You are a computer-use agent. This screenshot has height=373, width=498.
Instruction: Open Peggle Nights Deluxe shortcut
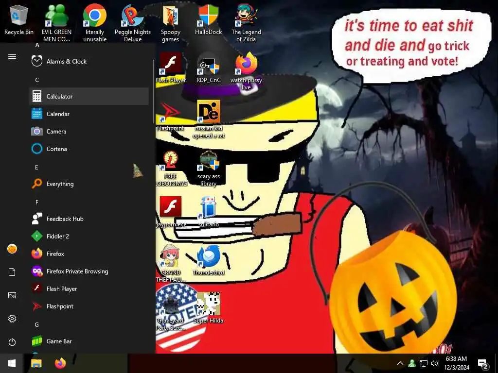coord(133,23)
